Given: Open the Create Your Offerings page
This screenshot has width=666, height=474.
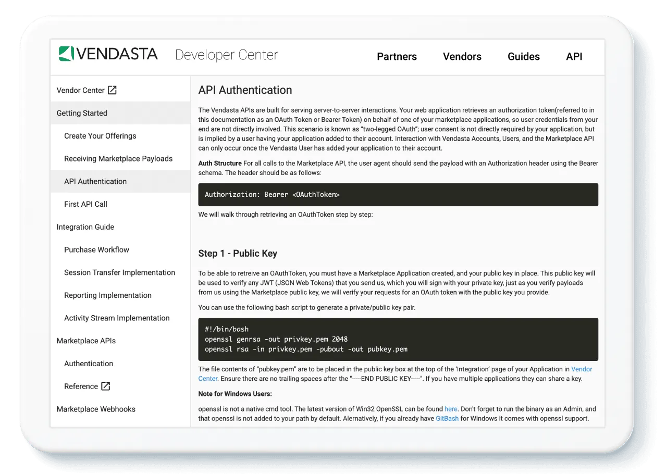Looking at the screenshot, I should [x=100, y=135].
